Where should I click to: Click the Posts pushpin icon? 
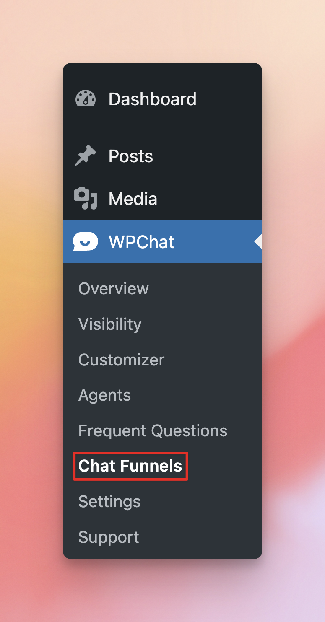coord(86,156)
